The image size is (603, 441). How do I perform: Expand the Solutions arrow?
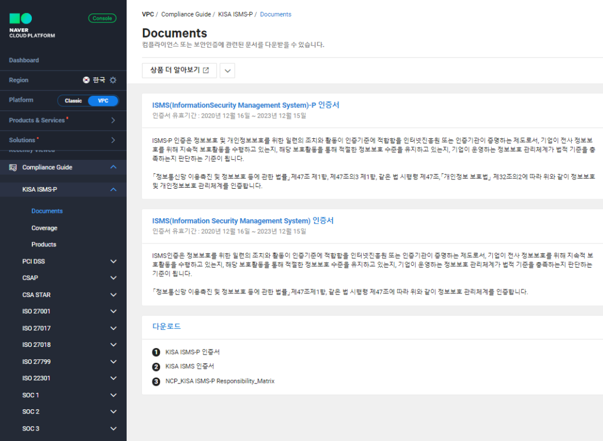click(x=113, y=140)
